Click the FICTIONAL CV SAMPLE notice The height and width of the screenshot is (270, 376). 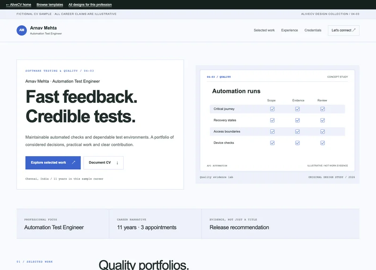66,14
